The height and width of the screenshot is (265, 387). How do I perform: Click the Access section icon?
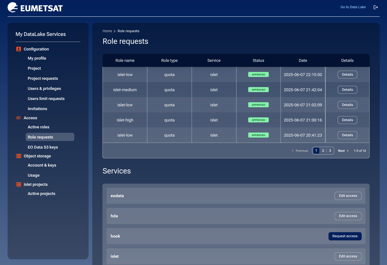(18, 118)
